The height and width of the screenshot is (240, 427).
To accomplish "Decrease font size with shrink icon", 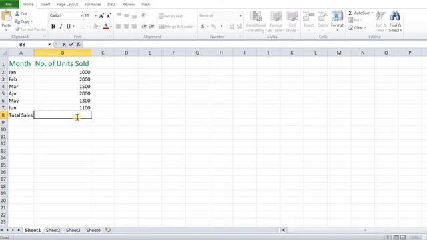I will 109,16.
